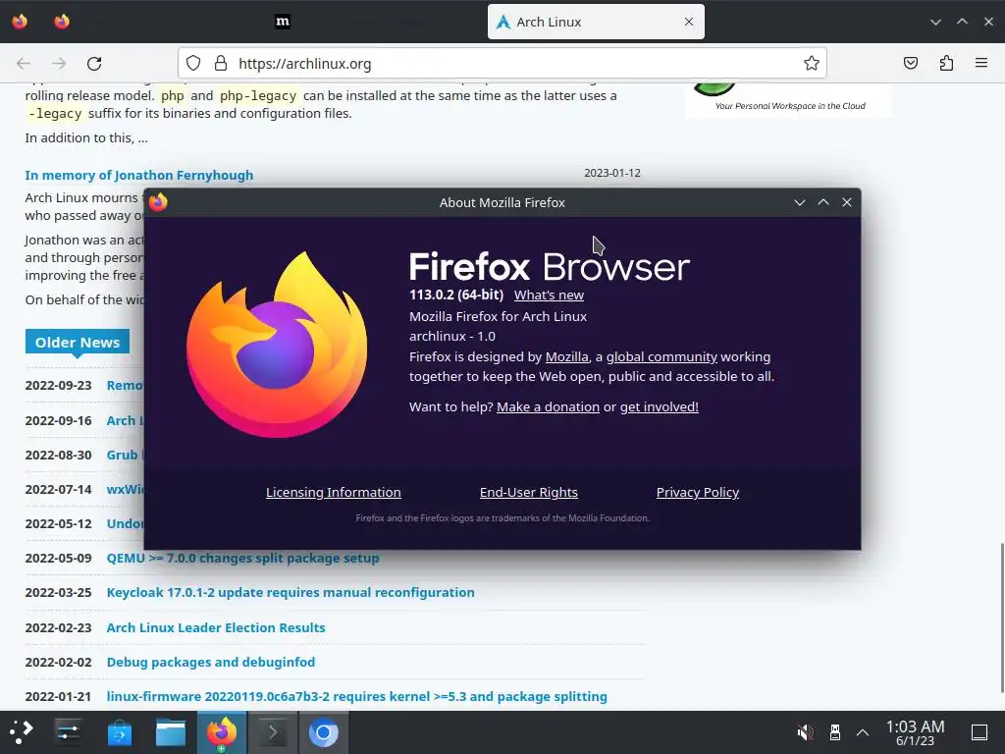The width and height of the screenshot is (1005, 754).
Task: Bookmark this page with the star icon
Action: click(x=812, y=63)
